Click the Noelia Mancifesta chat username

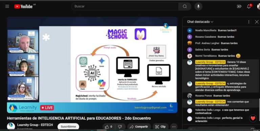click(205, 30)
